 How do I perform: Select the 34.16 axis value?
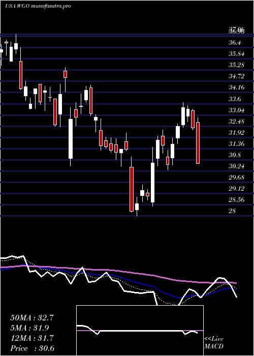(237, 87)
